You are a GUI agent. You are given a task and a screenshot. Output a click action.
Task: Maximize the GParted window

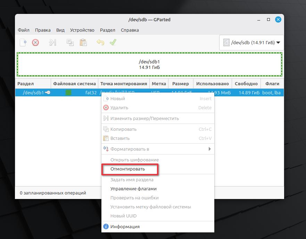point(268,19)
